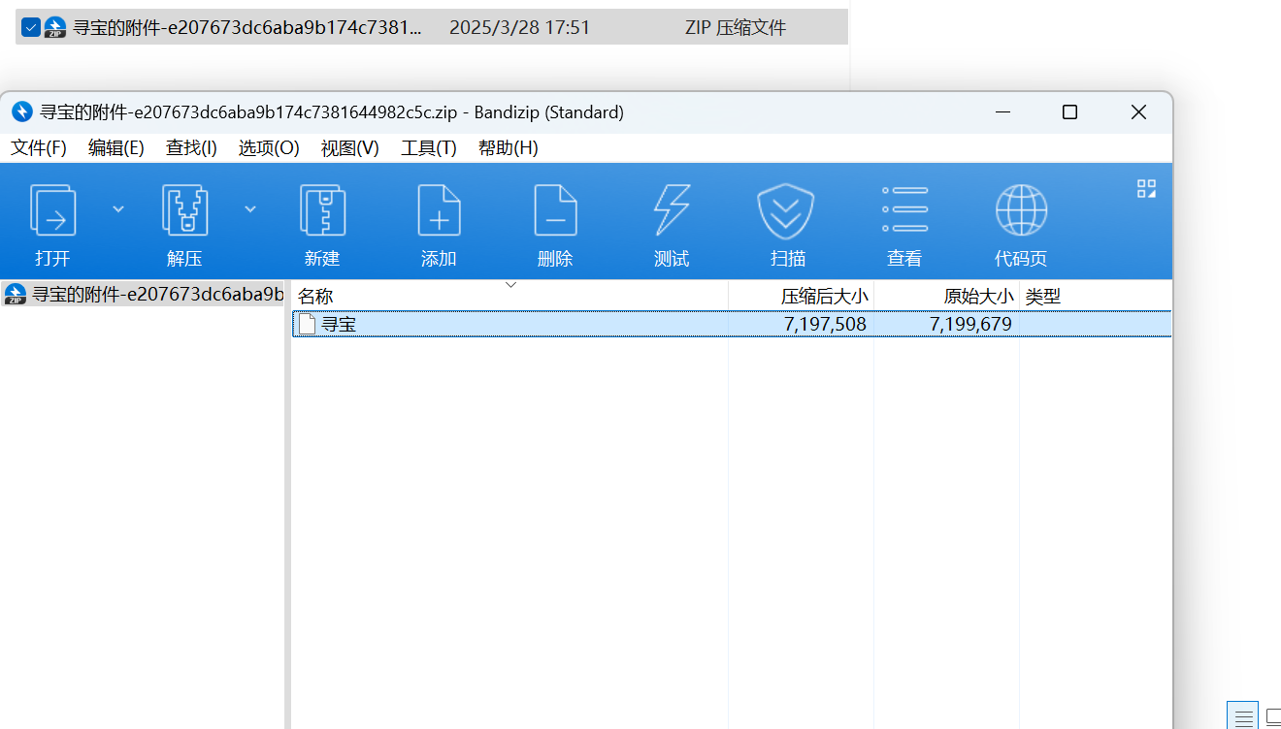Maximize the Bandizip window

pos(1069,112)
